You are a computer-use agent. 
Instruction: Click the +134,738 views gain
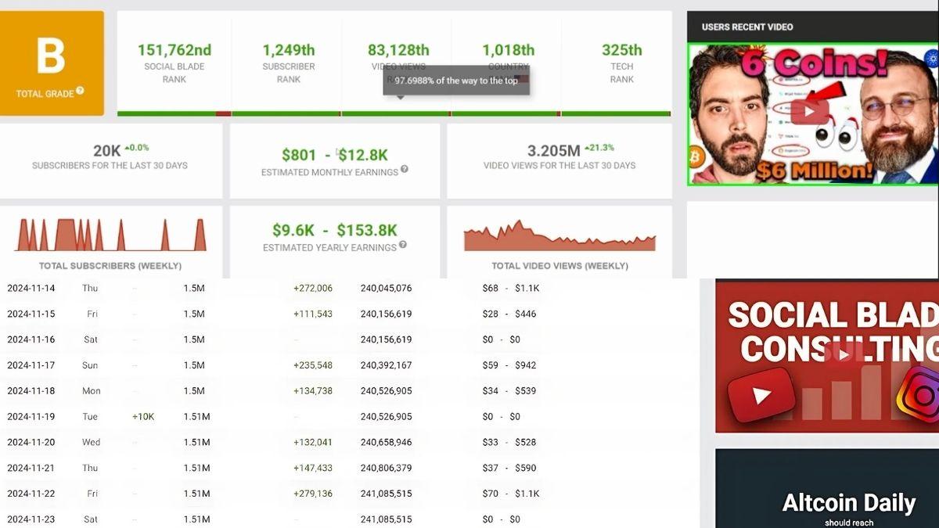tap(313, 391)
